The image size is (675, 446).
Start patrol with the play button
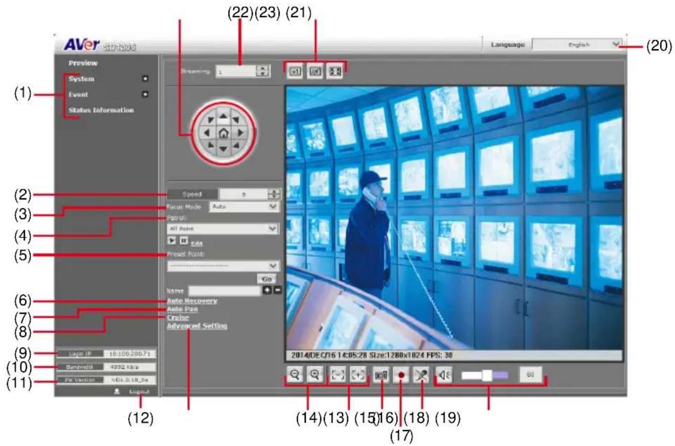tap(171, 241)
